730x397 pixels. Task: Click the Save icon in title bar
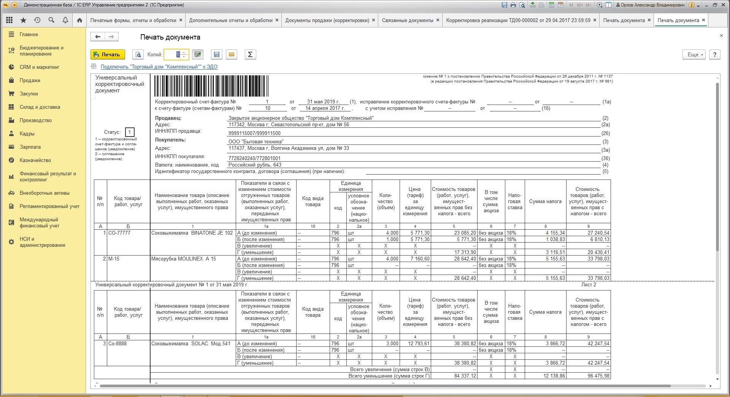coord(505,5)
